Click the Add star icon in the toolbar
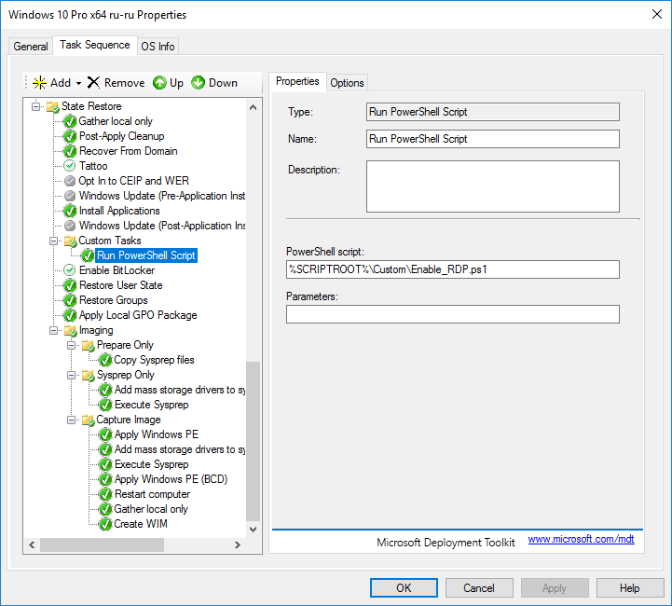 click(x=40, y=83)
